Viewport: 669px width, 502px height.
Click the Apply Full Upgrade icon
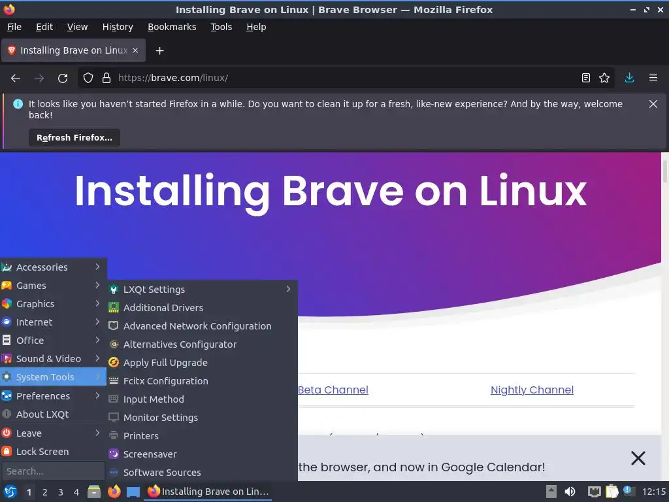[114, 363]
